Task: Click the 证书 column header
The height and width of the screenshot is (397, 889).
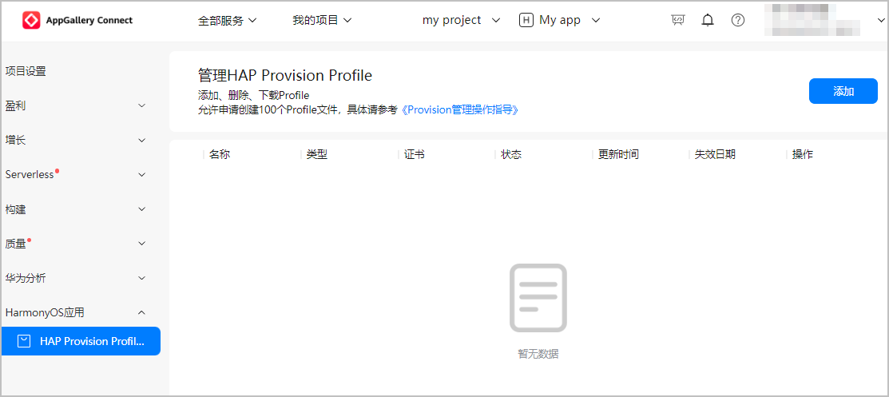Action: 415,154
